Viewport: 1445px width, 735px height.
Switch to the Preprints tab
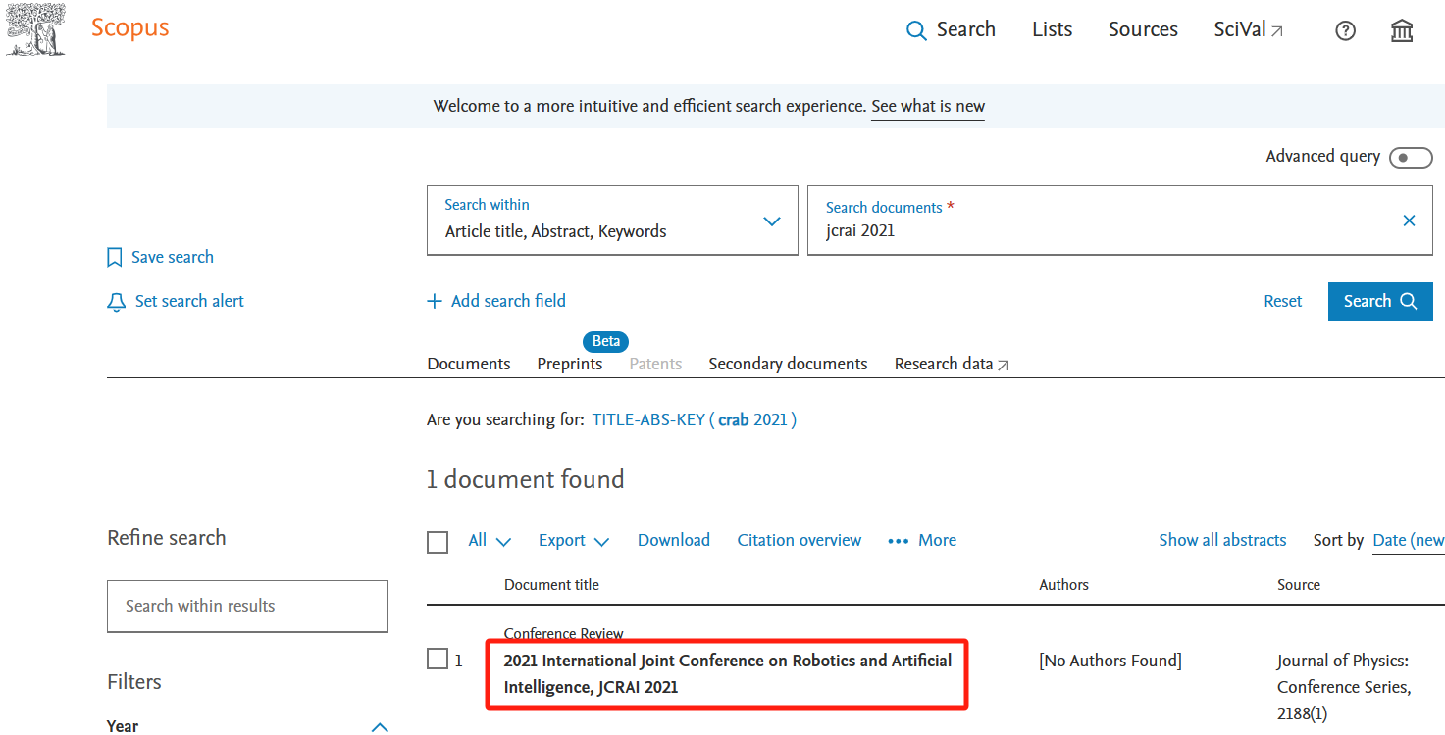pyautogui.click(x=569, y=364)
